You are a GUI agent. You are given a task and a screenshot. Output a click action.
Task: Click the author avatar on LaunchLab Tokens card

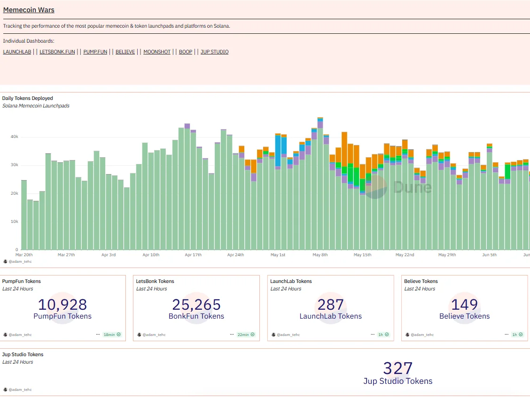(273, 335)
